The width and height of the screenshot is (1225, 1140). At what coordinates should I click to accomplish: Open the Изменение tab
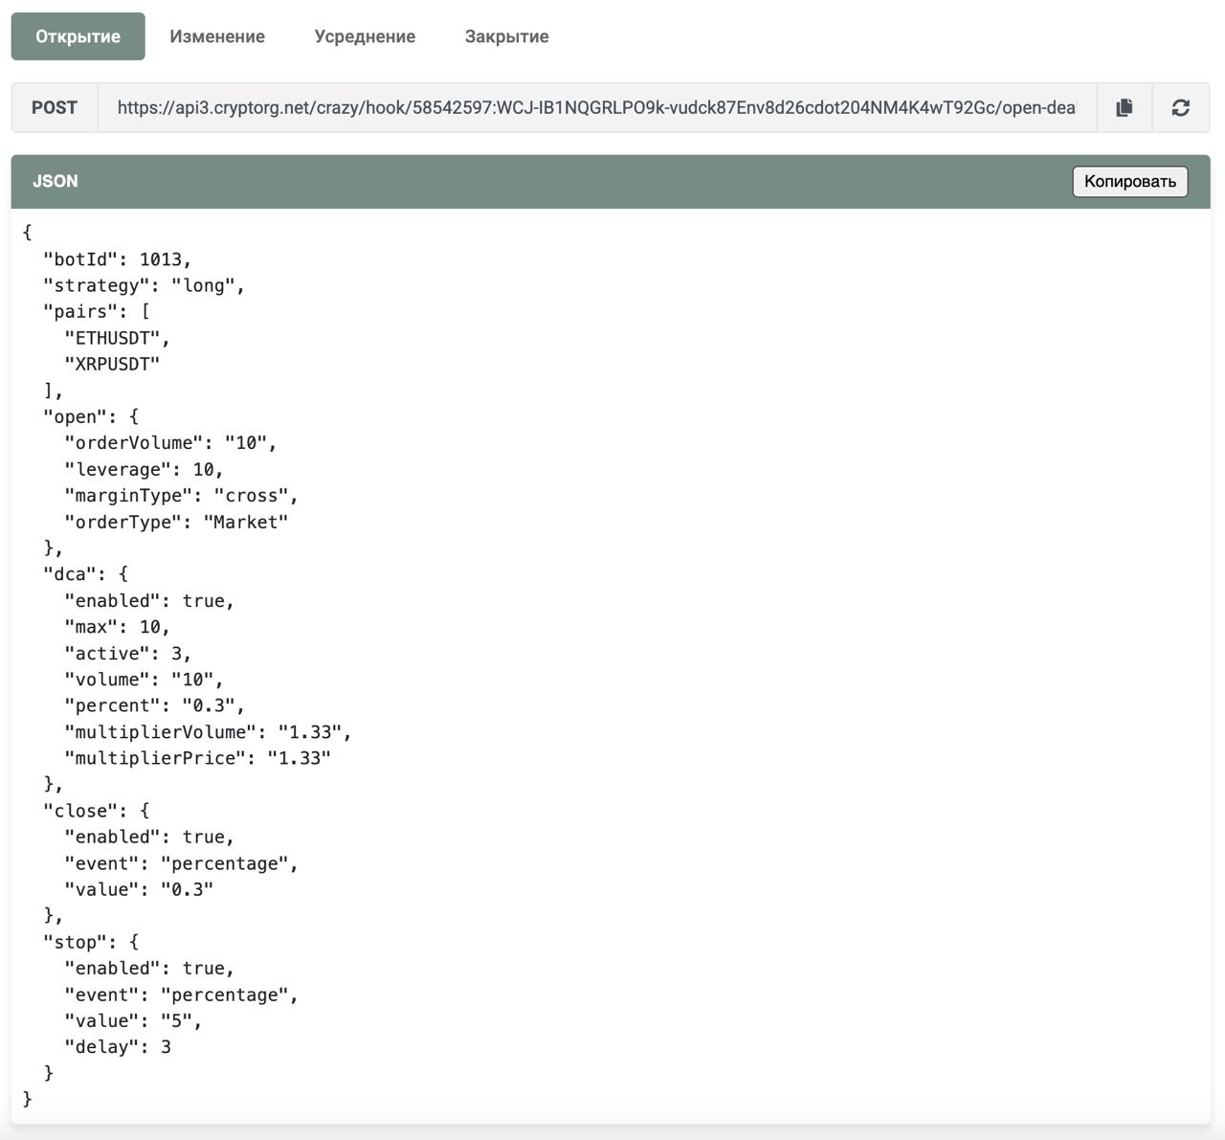(x=217, y=36)
